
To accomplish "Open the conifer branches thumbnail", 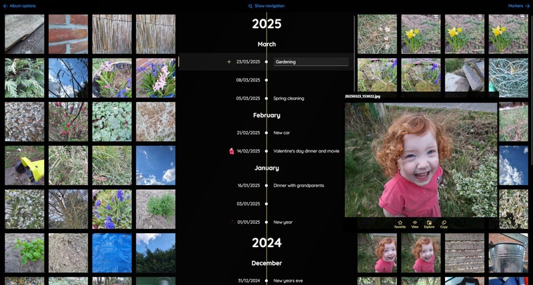I will point(25,78).
